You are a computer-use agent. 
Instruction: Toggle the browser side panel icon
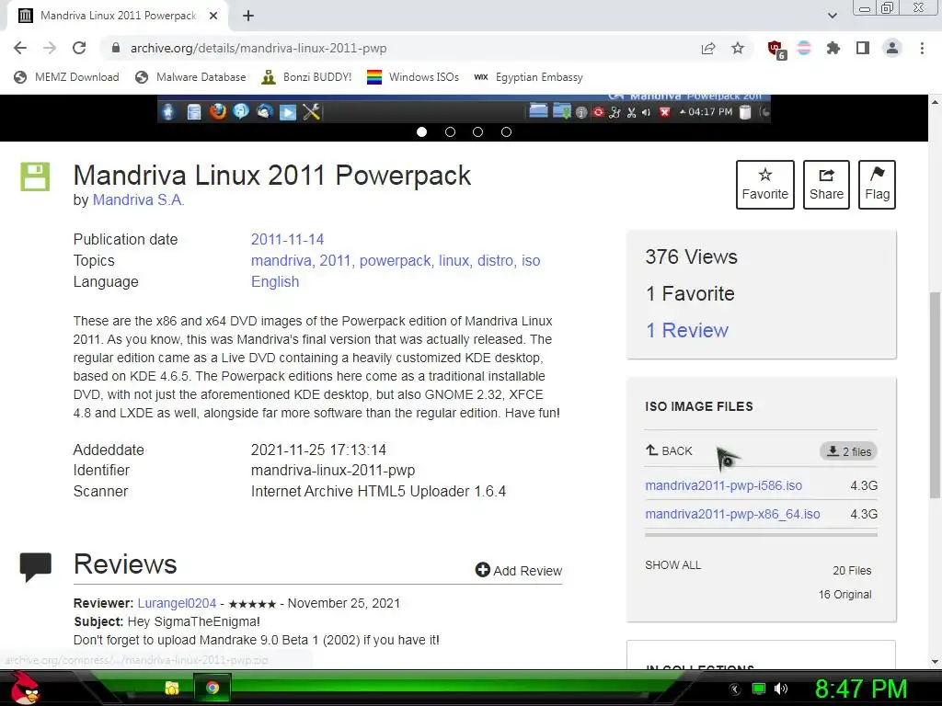pyautogui.click(x=863, y=48)
